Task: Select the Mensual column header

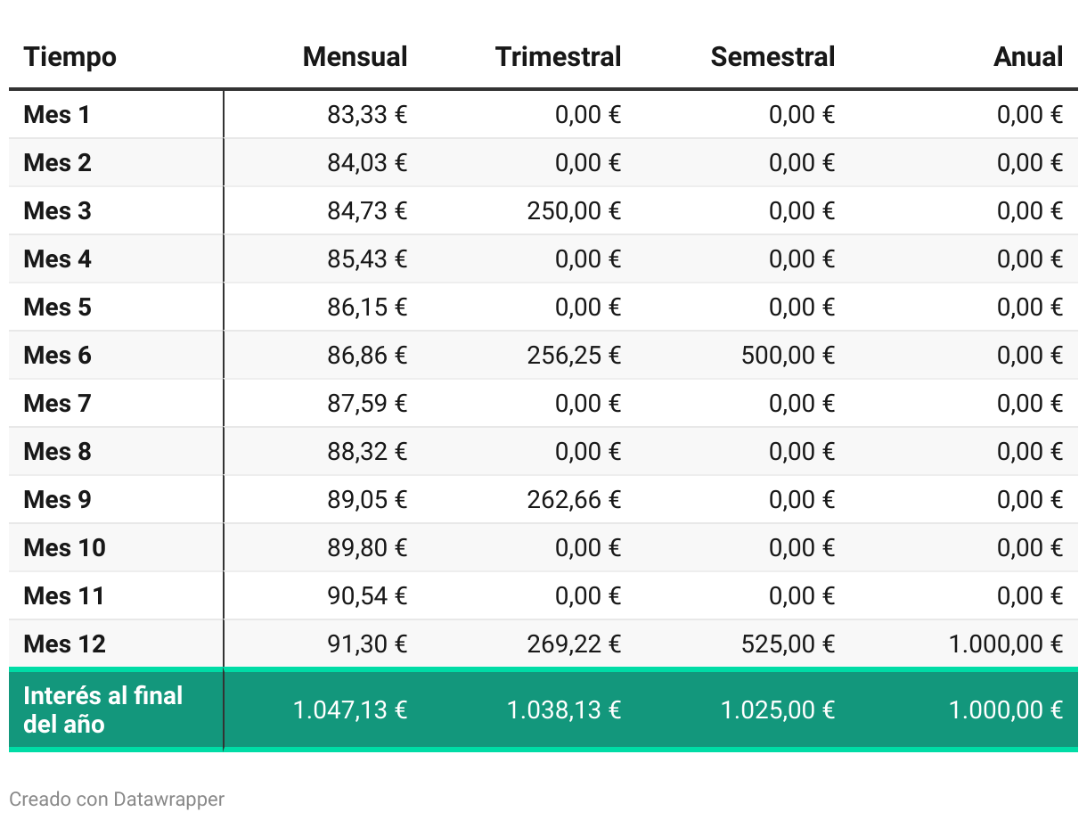Action: point(355,57)
